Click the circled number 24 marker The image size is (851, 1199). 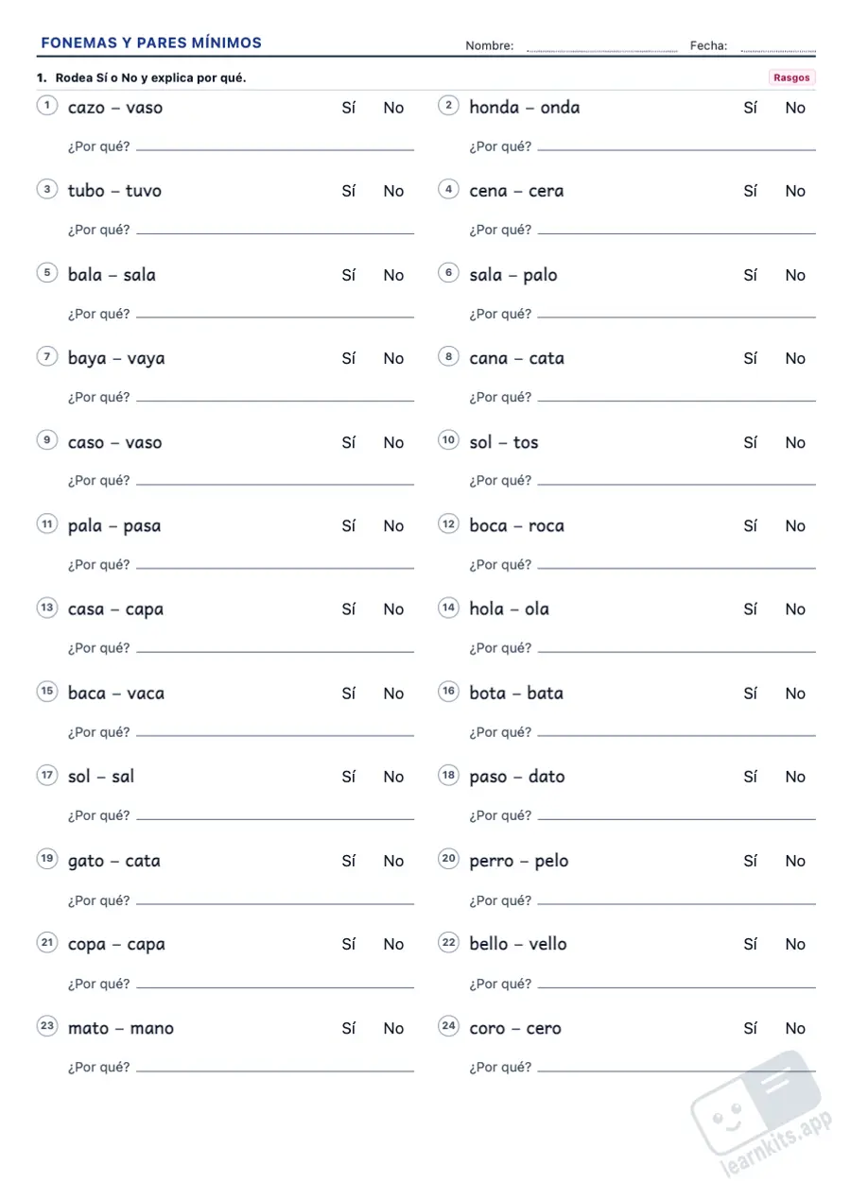[x=448, y=1025]
